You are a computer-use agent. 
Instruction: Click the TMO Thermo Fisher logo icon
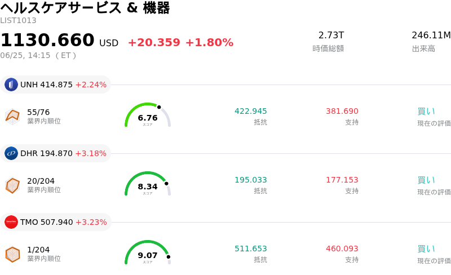[11, 222]
